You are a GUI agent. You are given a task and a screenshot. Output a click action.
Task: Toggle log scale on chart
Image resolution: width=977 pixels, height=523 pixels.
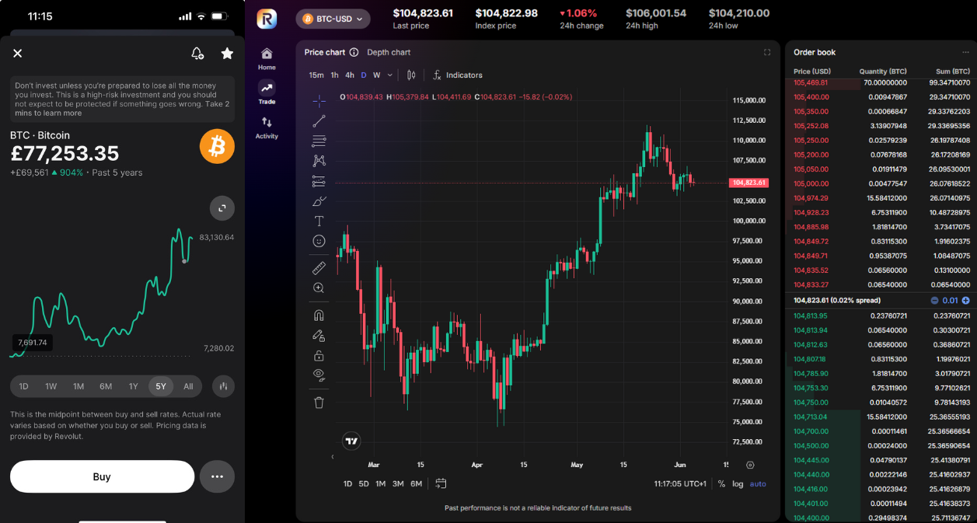coord(738,483)
